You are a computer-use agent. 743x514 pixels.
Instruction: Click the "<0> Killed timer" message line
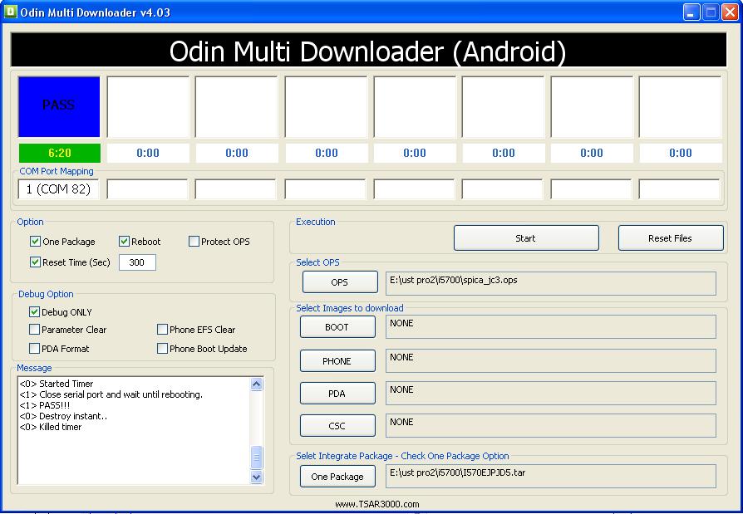51,427
